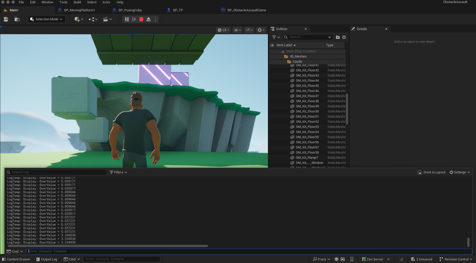
Task: Toggle Dock in Layout for log
Action: click(432, 172)
